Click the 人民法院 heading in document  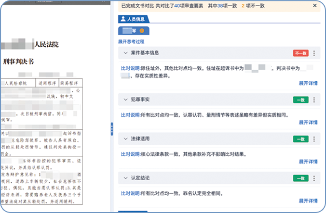coord(47,44)
